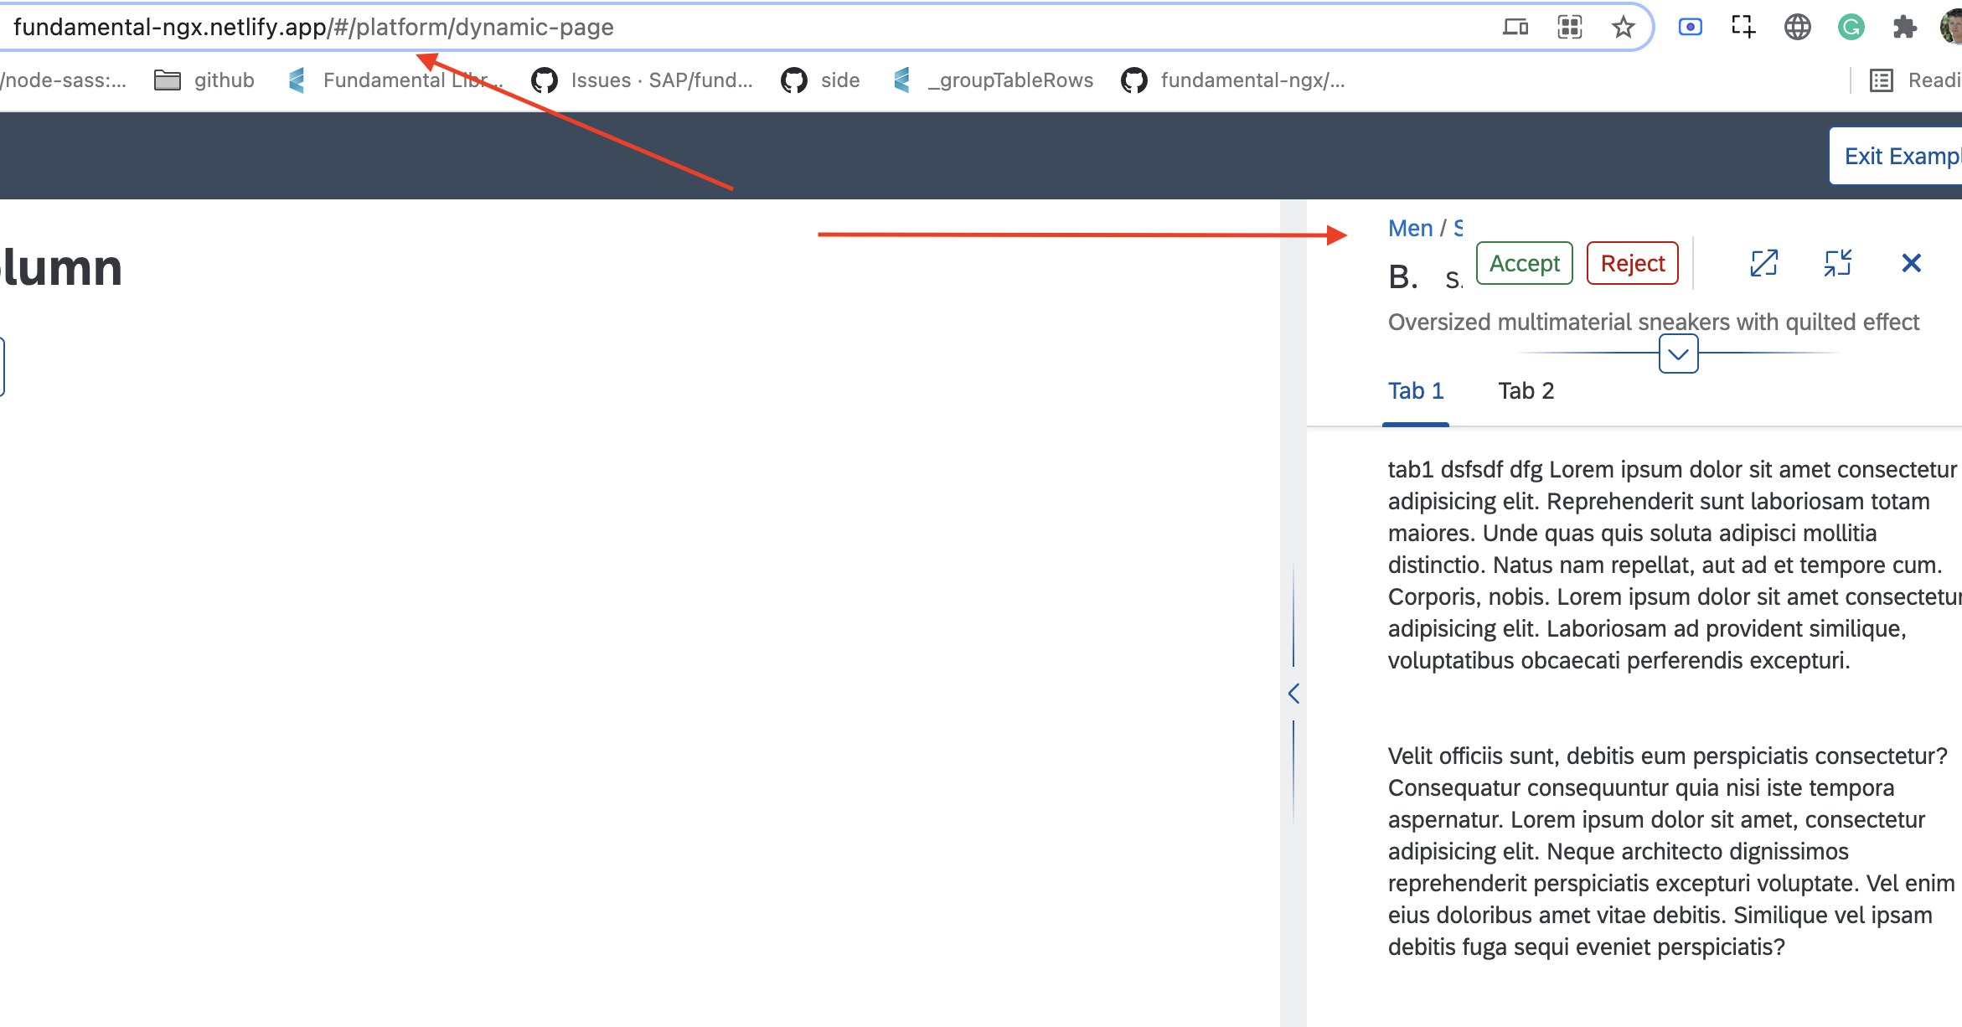Click the Exit Example button
1962x1027 pixels.
tap(1897, 156)
